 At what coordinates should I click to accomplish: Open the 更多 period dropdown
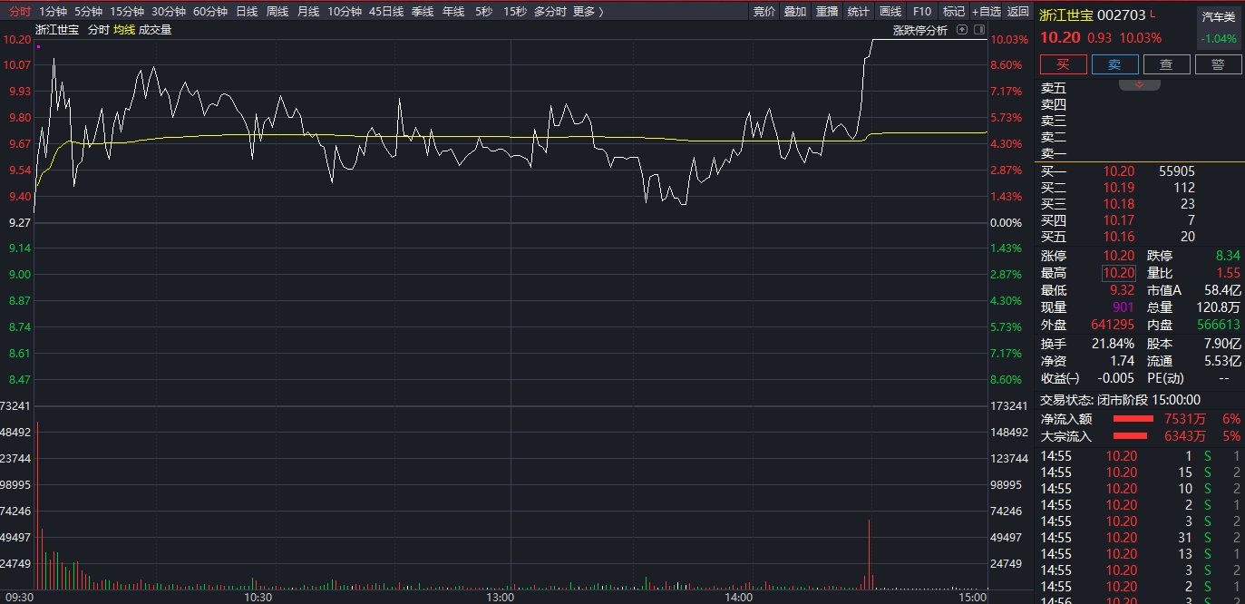[588, 12]
